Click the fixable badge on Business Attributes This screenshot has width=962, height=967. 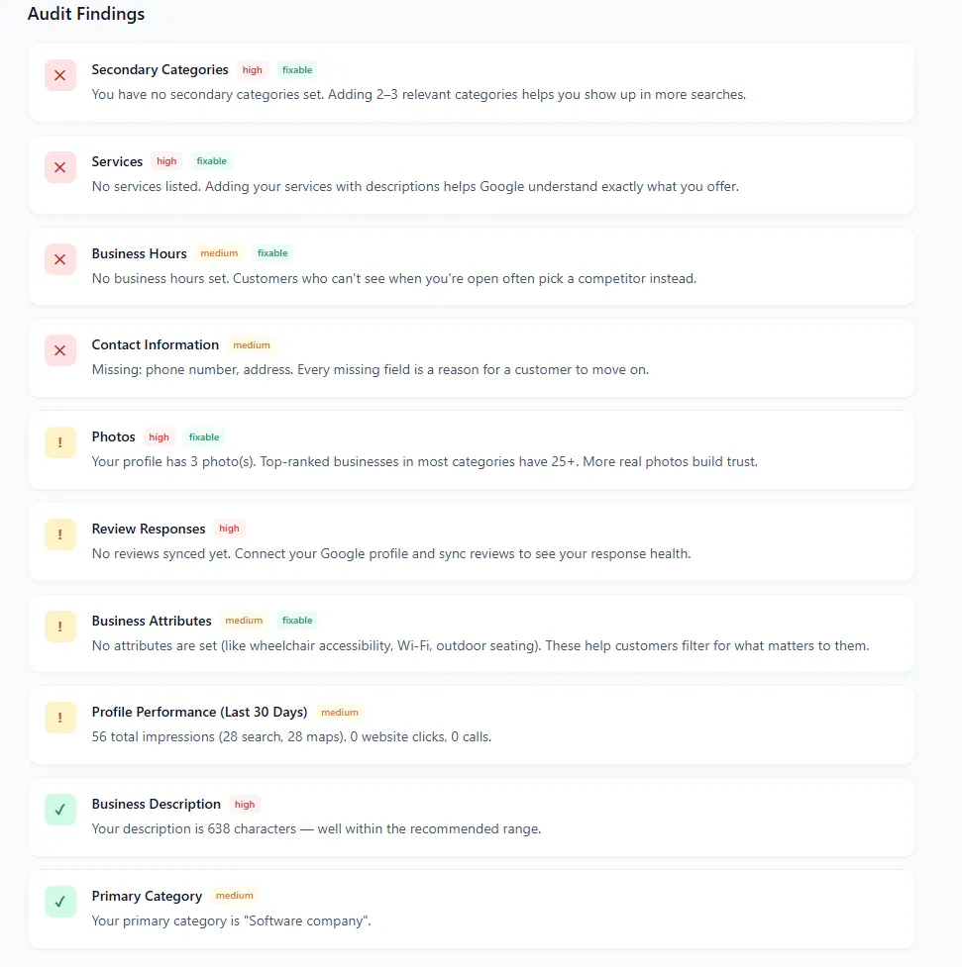[297, 620]
